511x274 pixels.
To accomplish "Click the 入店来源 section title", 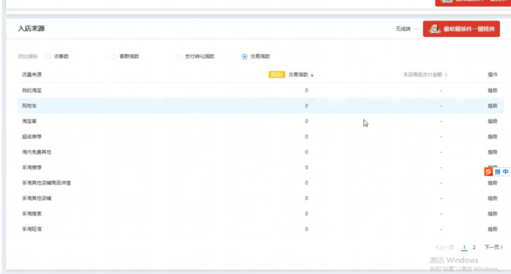I will tap(31, 29).
